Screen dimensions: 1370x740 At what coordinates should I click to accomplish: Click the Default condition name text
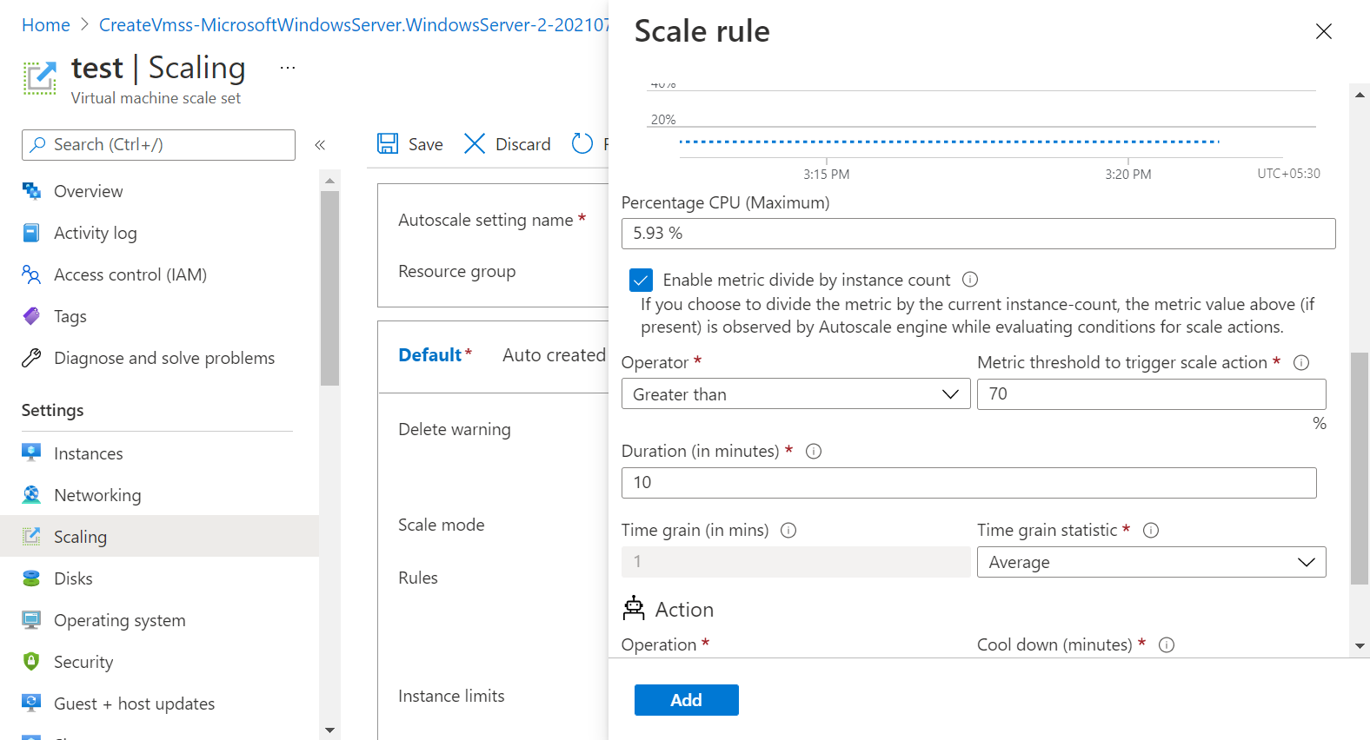point(429,354)
